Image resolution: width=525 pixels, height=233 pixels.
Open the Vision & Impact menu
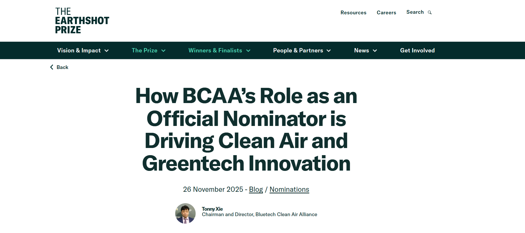[79, 50]
